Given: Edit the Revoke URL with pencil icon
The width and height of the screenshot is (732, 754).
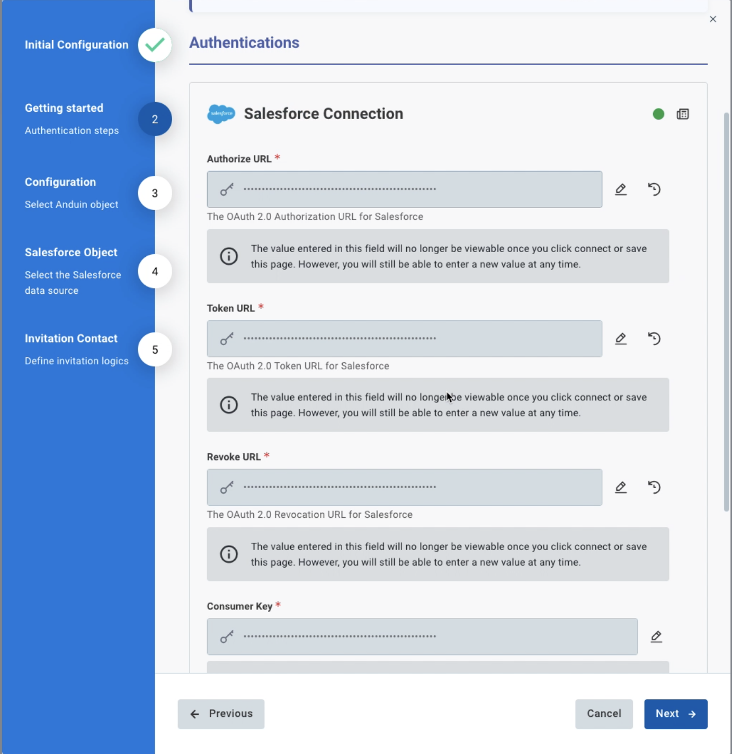Looking at the screenshot, I should tap(621, 487).
